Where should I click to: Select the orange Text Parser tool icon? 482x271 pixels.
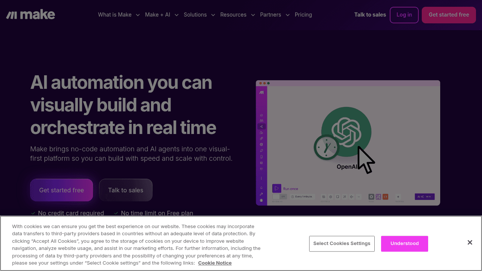click(x=385, y=196)
